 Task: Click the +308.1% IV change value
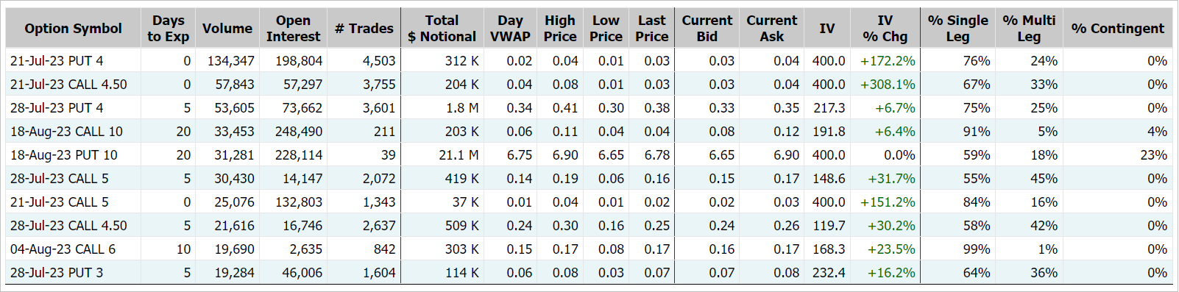tap(888, 85)
